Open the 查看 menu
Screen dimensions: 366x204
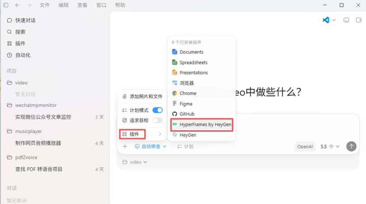pos(82,5)
